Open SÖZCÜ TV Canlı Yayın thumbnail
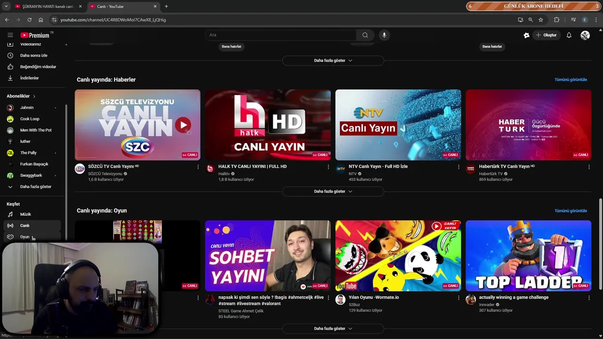The image size is (603, 339). (138, 125)
